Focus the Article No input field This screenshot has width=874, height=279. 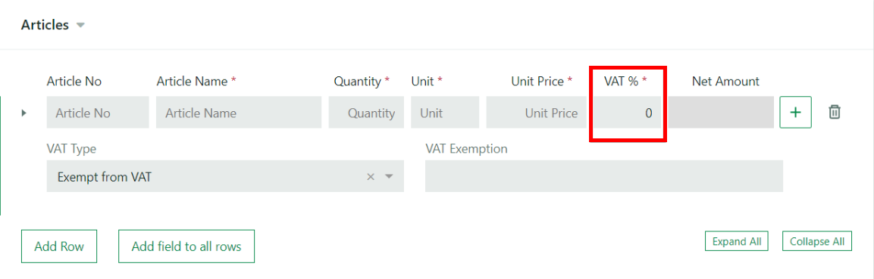tap(98, 113)
